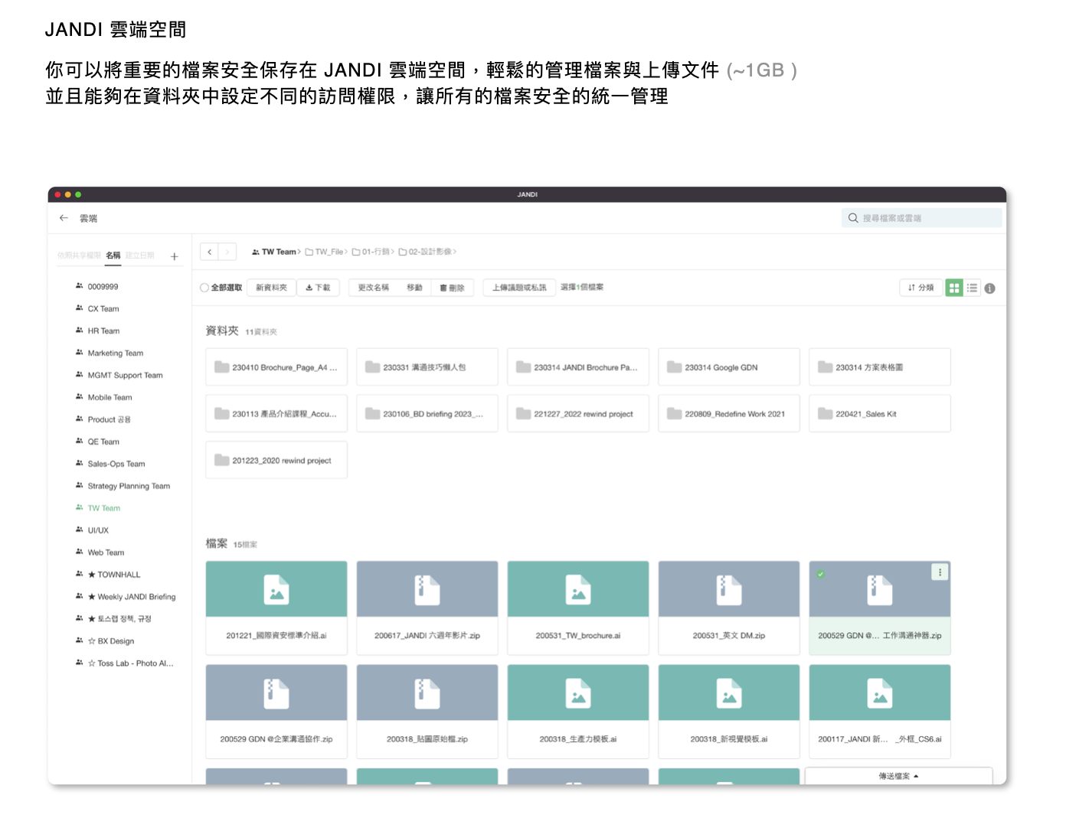1066x831 pixels.
Task: Open the three-dot menu on the selected file
Action: coord(940,572)
